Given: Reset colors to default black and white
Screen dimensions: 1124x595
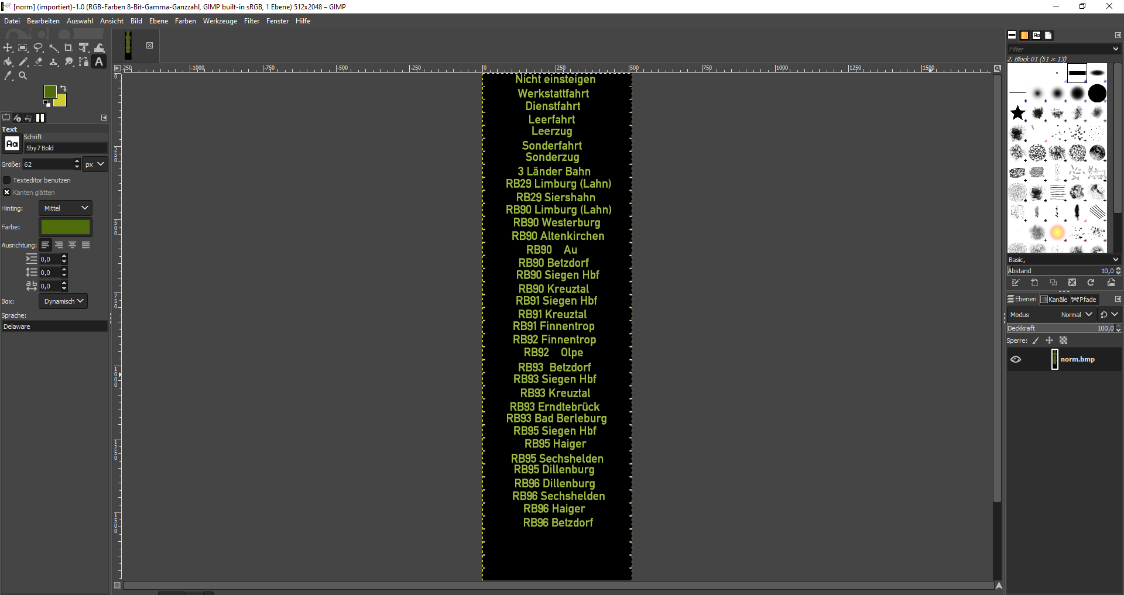Looking at the screenshot, I should click(x=47, y=104).
